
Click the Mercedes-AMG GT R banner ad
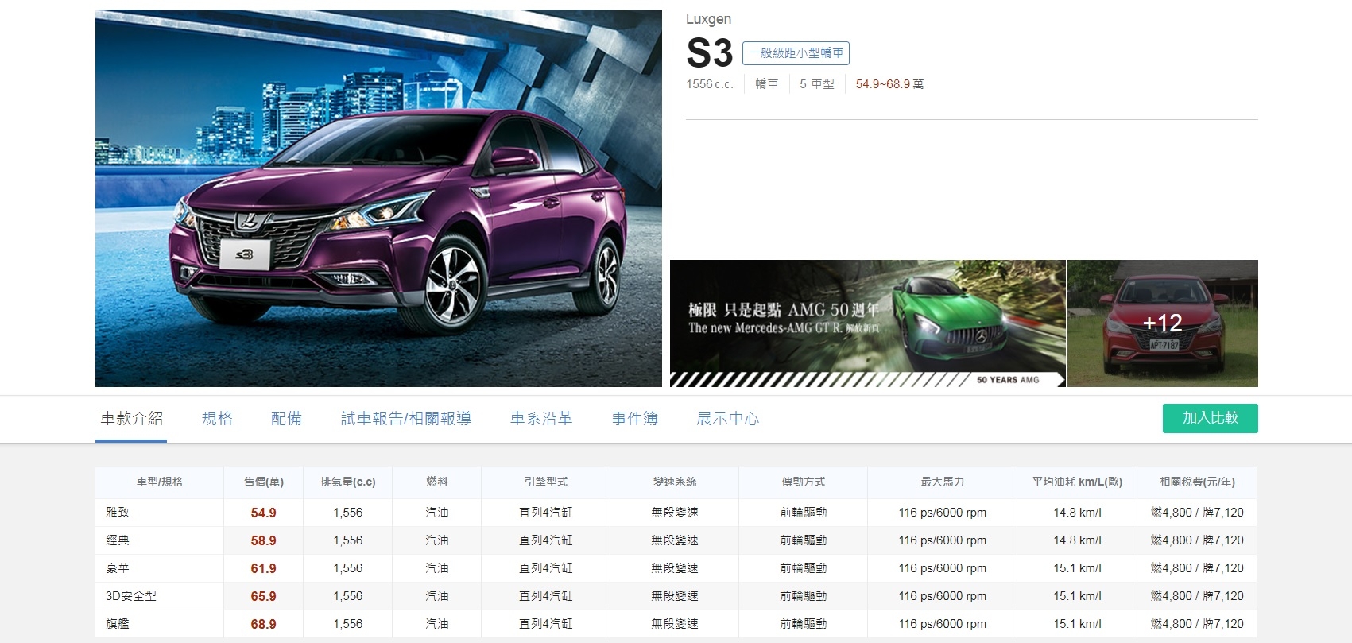click(867, 323)
